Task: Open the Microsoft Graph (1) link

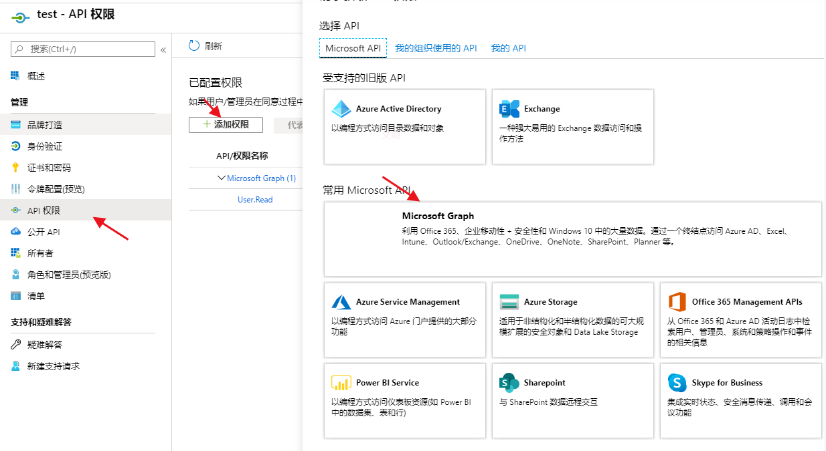Action: tap(261, 178)
